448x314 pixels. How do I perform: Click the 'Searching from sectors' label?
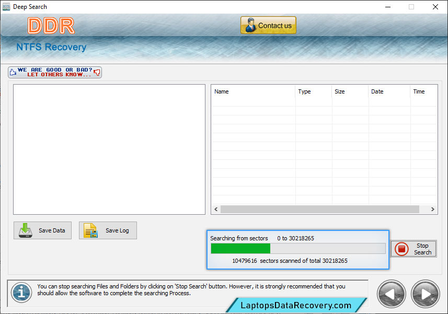tap(239, 238)
